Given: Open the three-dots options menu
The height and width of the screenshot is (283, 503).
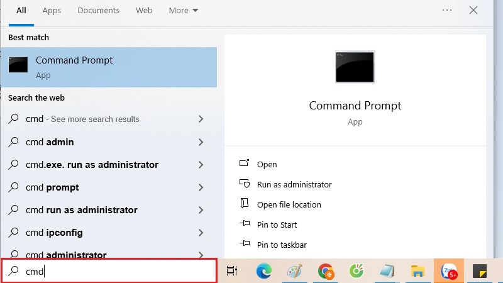Looking at the screenshot, I should [x=447, y=10].
